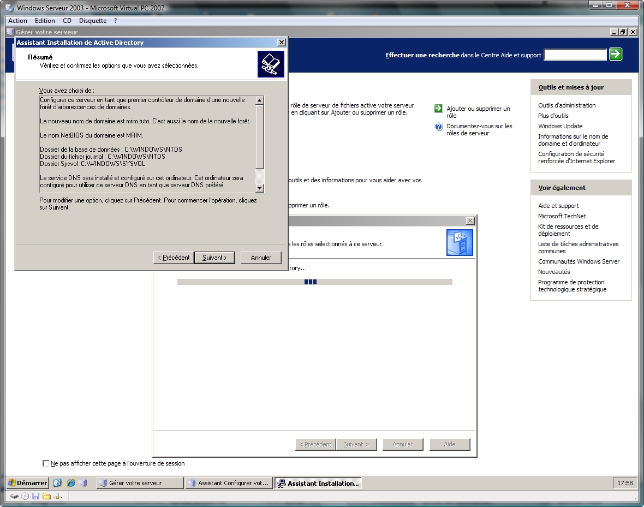Viewport: 644px width, 507px height.
Task: Open the Edition menu
Action: 45,21
